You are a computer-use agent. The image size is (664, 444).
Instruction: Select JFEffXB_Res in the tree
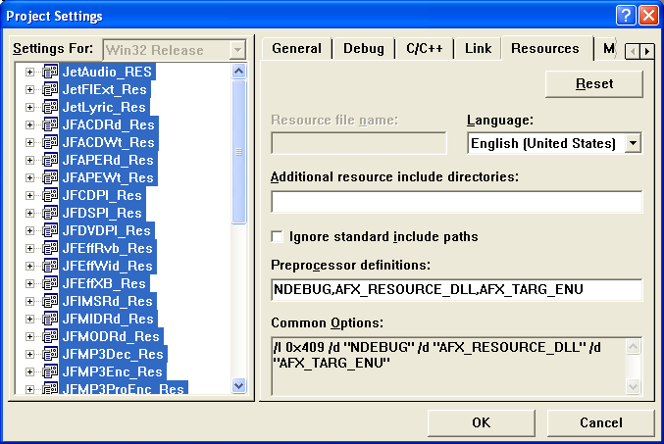pyautogui.click(x=104, y=283)
